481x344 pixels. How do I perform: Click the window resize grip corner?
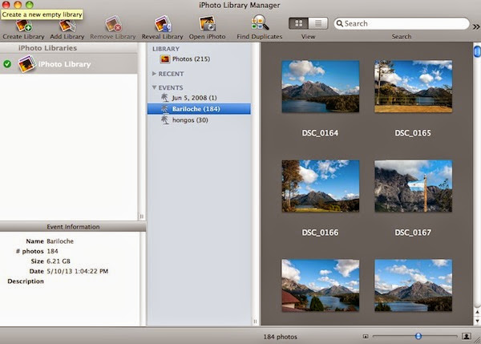[x=478, y=340]
